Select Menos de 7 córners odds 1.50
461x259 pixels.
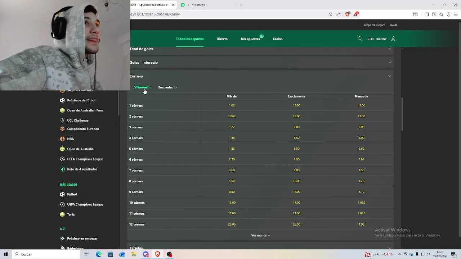[x=361, y=170]
